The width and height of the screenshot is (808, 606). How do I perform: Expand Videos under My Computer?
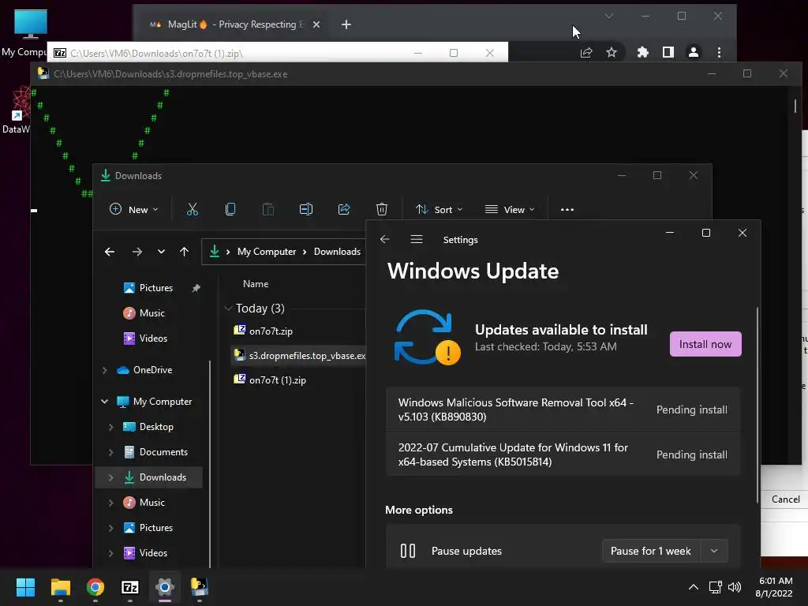coord(110,553)
